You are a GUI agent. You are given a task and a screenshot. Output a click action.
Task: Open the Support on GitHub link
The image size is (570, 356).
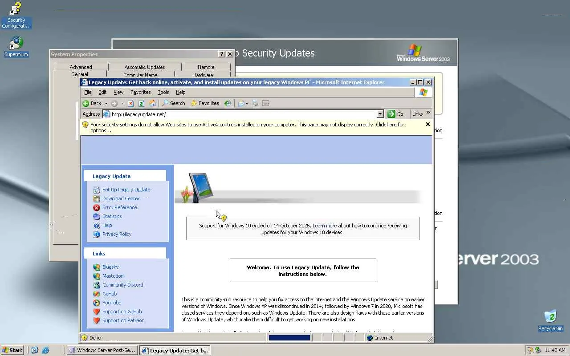[x=122, y=311]
